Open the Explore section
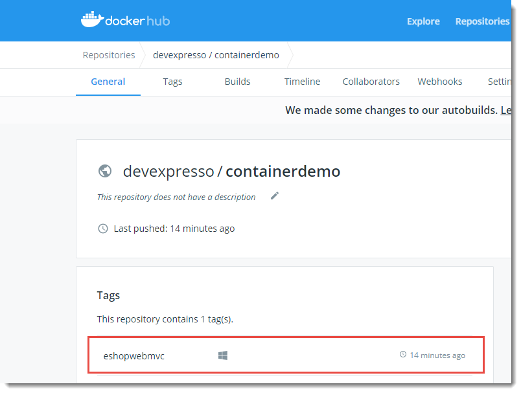This screenshot has width=521, height=393. coord(423,21)
